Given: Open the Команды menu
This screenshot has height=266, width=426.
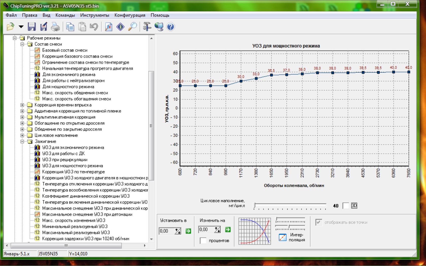Looking at the screenshot, I should point(65,15).
